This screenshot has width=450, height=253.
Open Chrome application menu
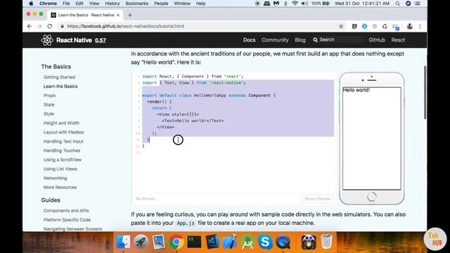pos(48,4)
